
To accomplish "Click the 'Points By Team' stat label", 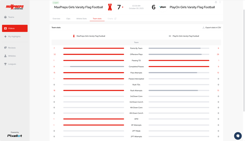I will click(136, 48).
